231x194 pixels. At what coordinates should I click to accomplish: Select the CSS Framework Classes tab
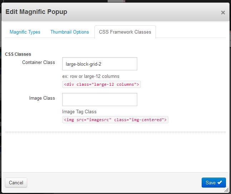point(125,32)
